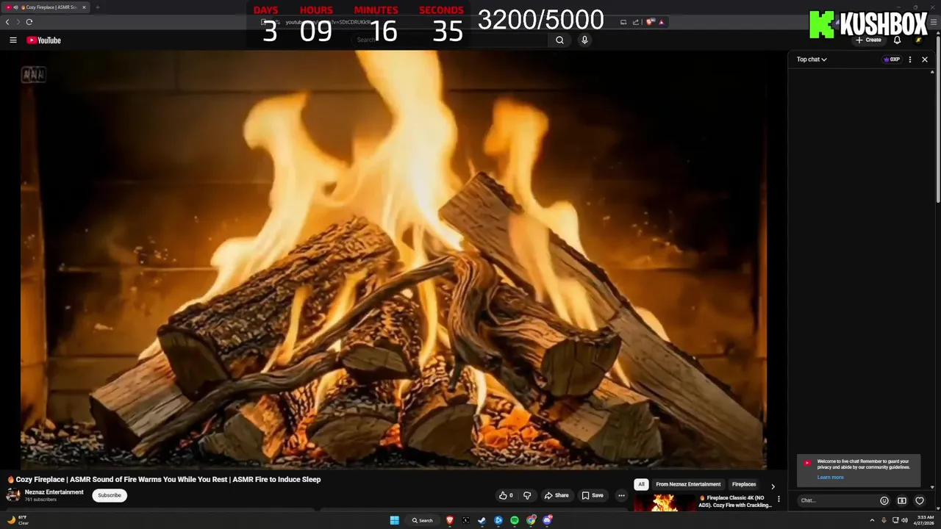This screenshot has width=941, height=529.
Task: Select the All filter chip
Action: pos(641,484)
